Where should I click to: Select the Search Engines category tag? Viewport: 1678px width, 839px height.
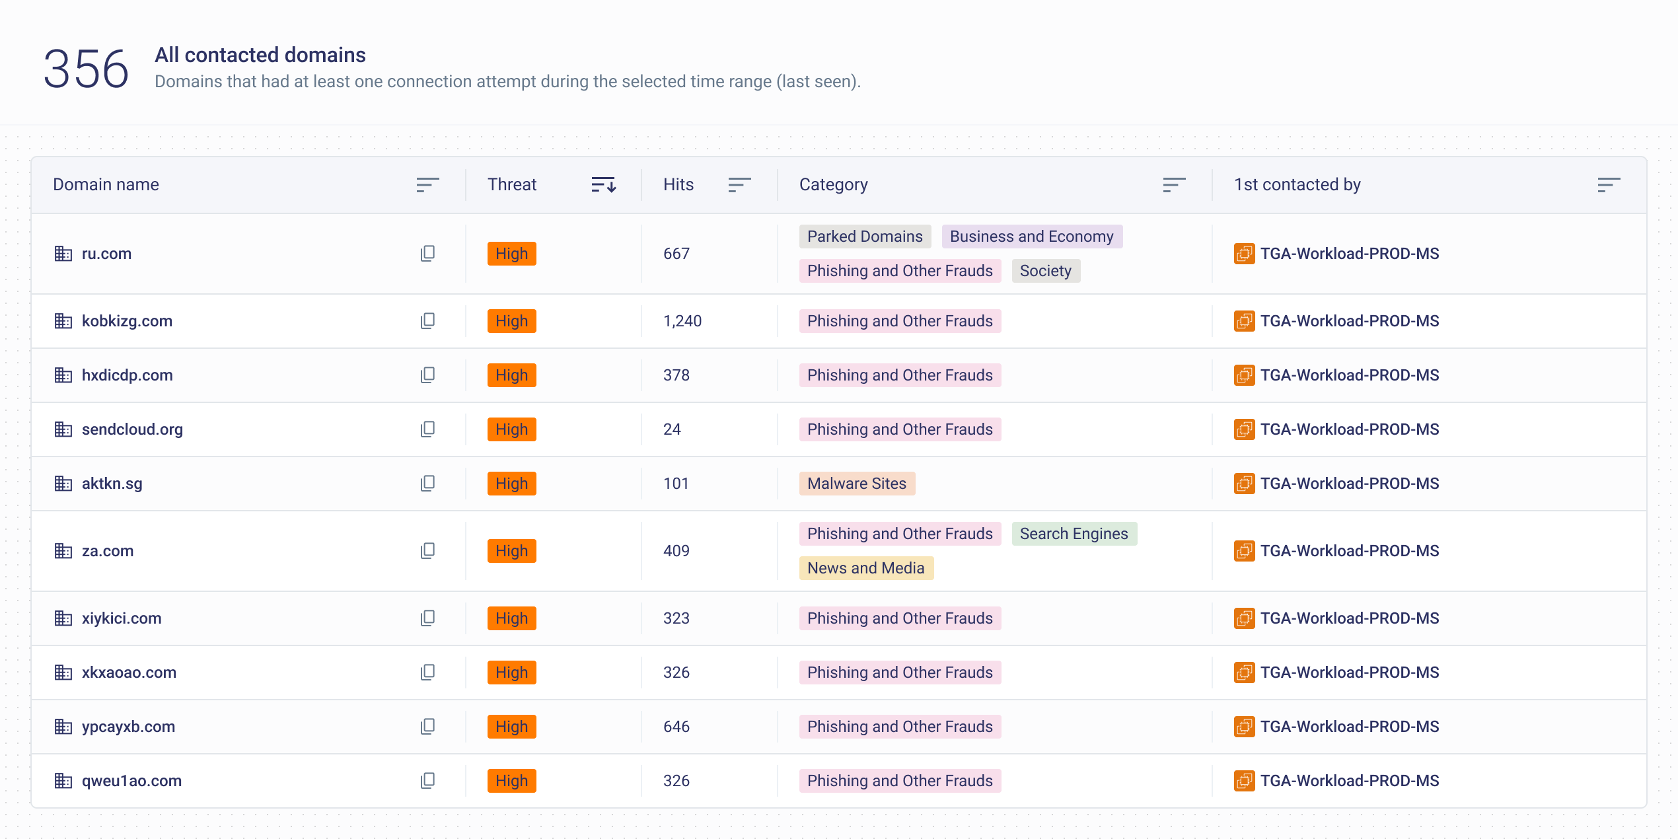(x=1074, y=534)
